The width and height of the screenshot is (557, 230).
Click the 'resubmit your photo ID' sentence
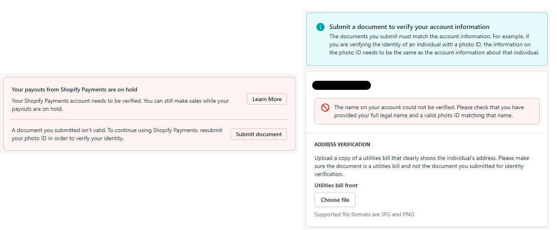click(x=69, y=138)
